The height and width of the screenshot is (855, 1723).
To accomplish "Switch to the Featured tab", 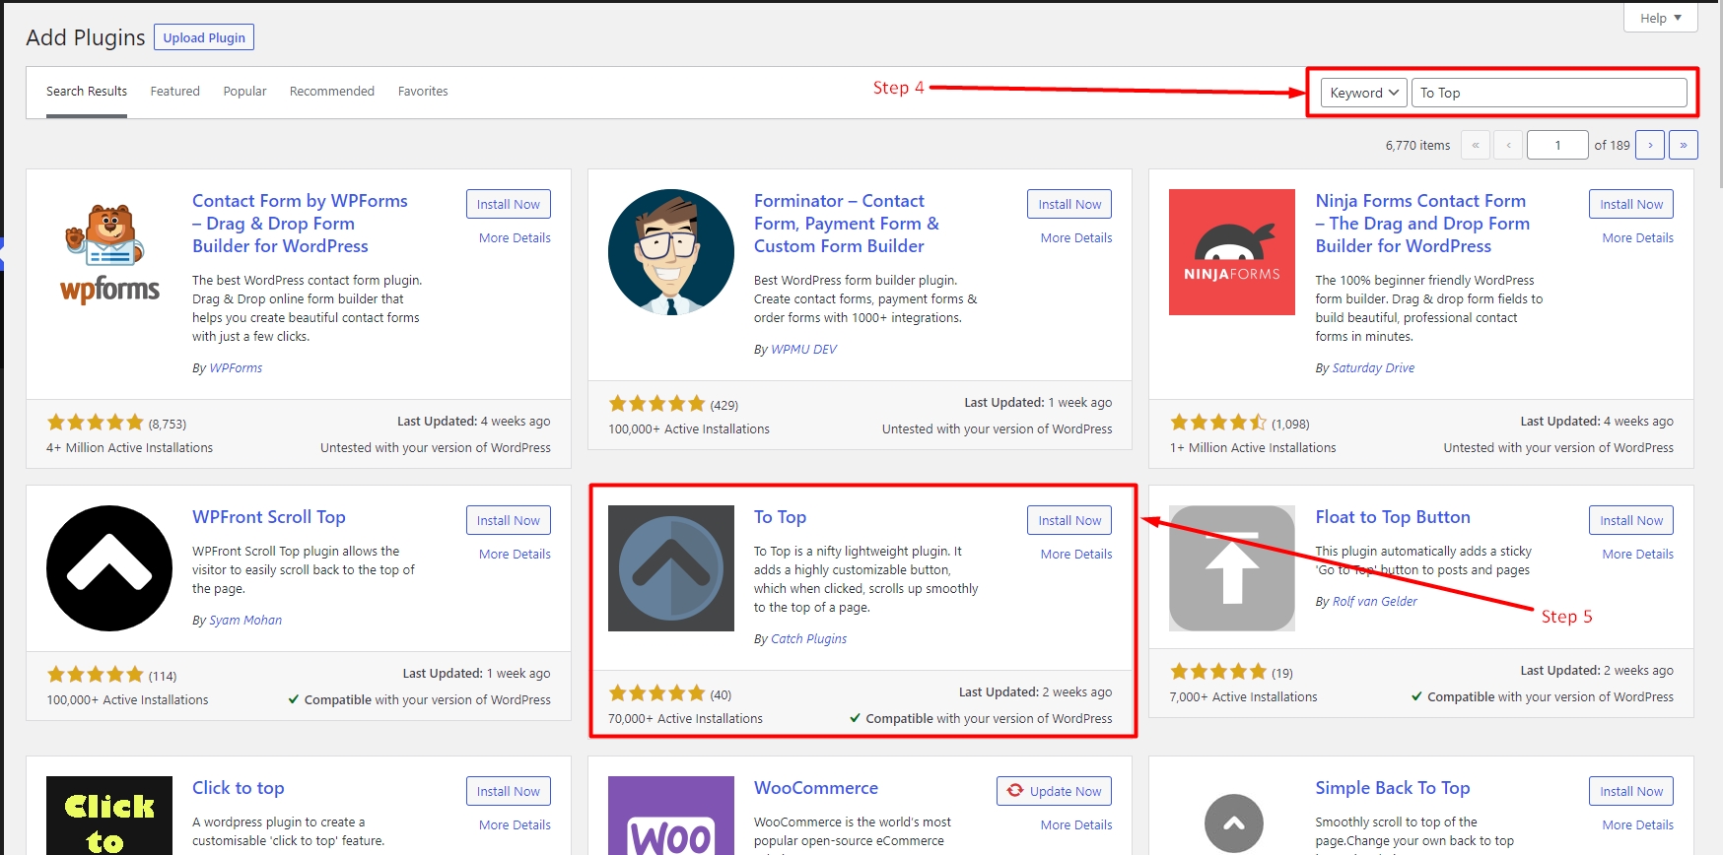I will tap(175, 92).
